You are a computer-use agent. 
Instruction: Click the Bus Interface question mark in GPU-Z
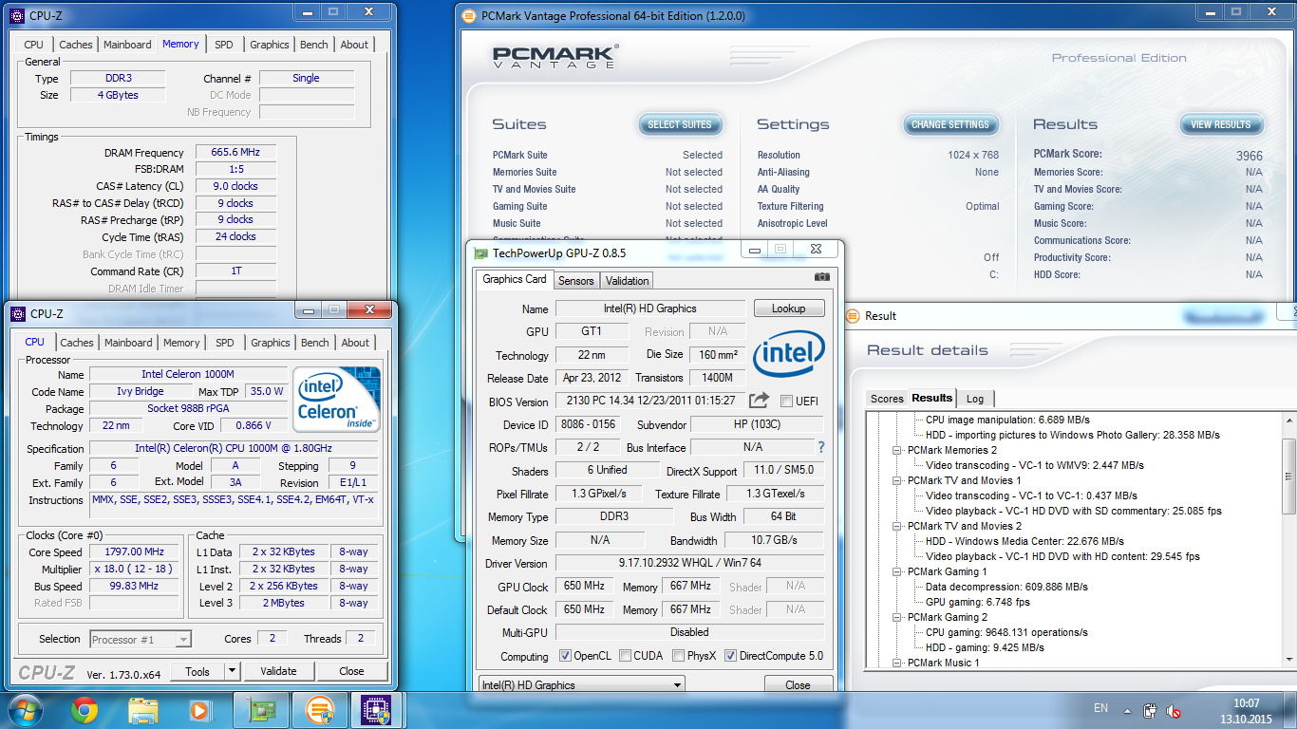(x=821, y=447)
